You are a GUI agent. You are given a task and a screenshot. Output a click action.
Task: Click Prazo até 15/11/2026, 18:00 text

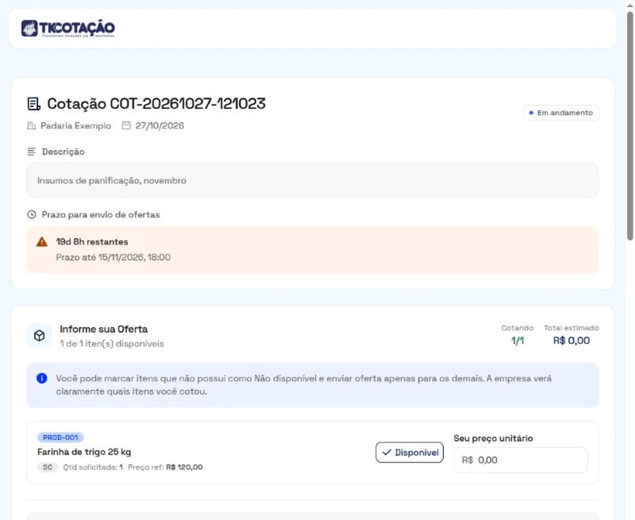click(113, 258)
